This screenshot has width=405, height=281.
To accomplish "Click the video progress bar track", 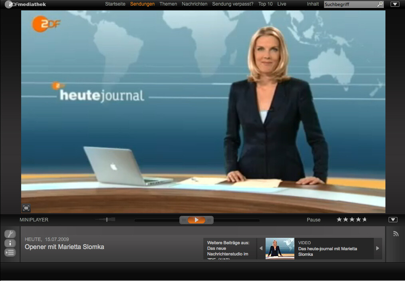I will [x=197, y=220].
